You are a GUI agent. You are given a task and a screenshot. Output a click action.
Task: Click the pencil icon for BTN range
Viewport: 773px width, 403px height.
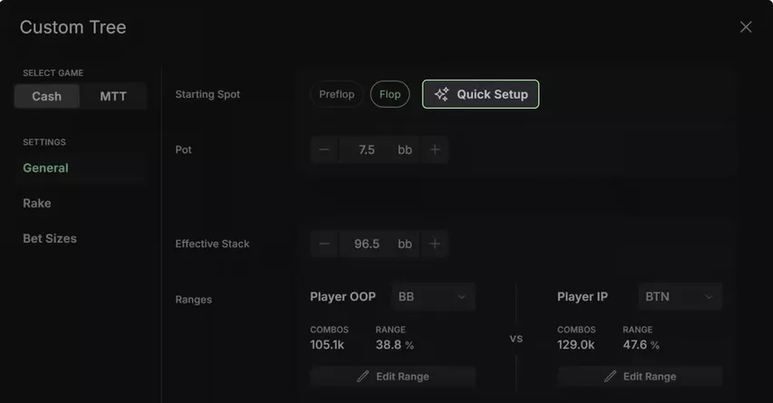[x=610, y=377]
